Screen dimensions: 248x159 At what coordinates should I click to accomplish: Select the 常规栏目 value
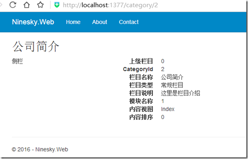point(172,85)
